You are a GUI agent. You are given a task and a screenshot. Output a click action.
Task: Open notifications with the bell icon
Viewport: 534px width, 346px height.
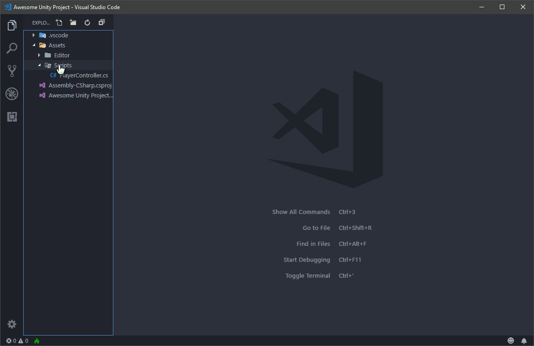(524, 340)
